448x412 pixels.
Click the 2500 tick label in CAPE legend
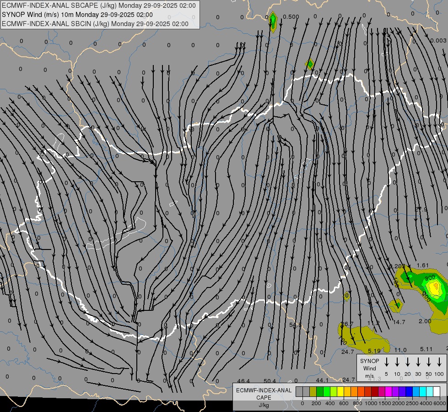tap(412, 403)
